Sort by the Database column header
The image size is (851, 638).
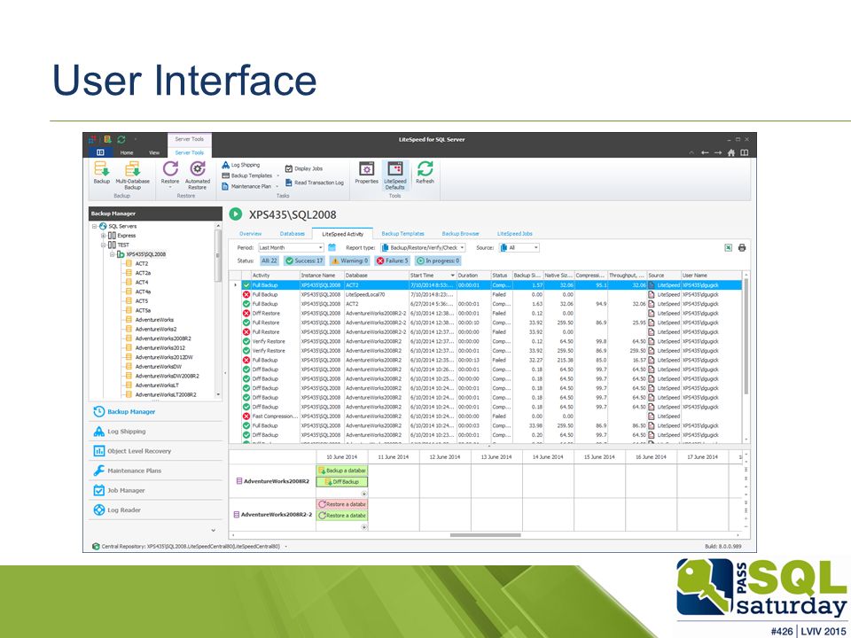(376, 275)
